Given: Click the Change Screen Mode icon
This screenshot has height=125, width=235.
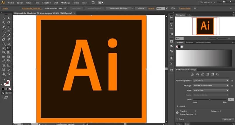Looking at the screenshot, I should pos(6,98).
